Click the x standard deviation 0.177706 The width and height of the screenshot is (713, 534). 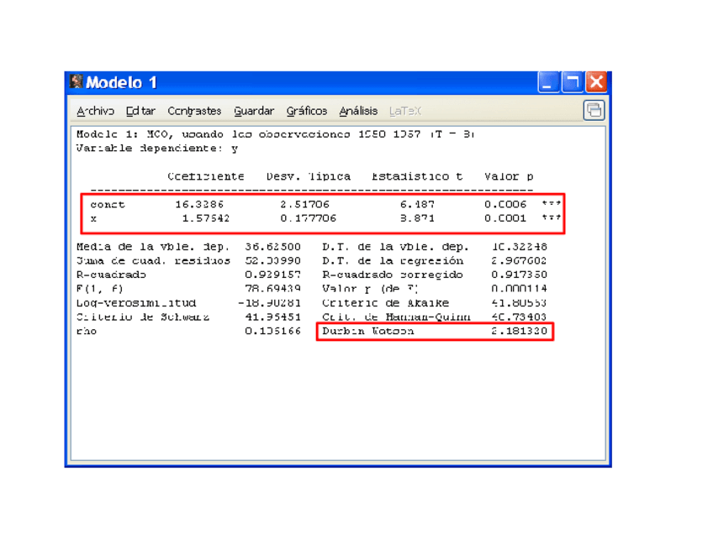(309, 219)
